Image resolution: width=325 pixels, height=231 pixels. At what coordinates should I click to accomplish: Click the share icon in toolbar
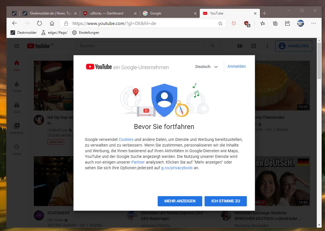(287, 24)
